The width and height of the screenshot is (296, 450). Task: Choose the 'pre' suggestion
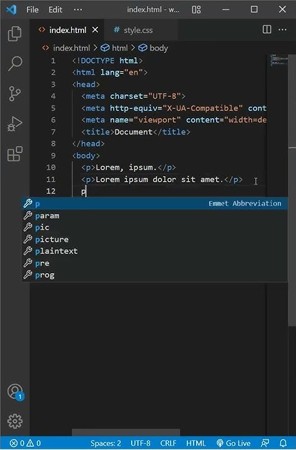[x=155, y=263]
